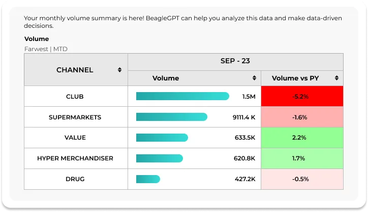This screenshot has height=212, width=368.
Task: Click the SEP - 23 column header
Action: tap(235, 61)
